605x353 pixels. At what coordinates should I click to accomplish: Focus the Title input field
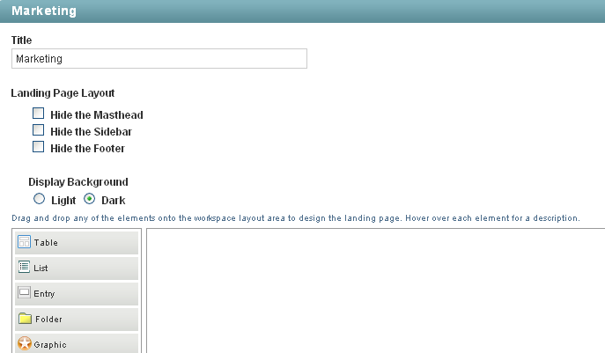[159, 59]
